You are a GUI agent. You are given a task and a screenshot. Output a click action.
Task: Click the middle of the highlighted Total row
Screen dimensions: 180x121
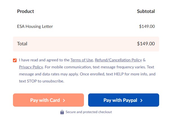point(86,44)
